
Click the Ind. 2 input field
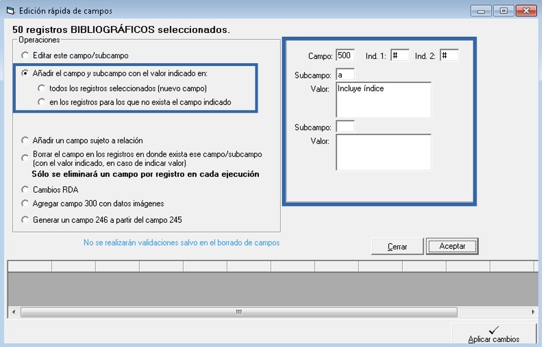tap(450, 55)
